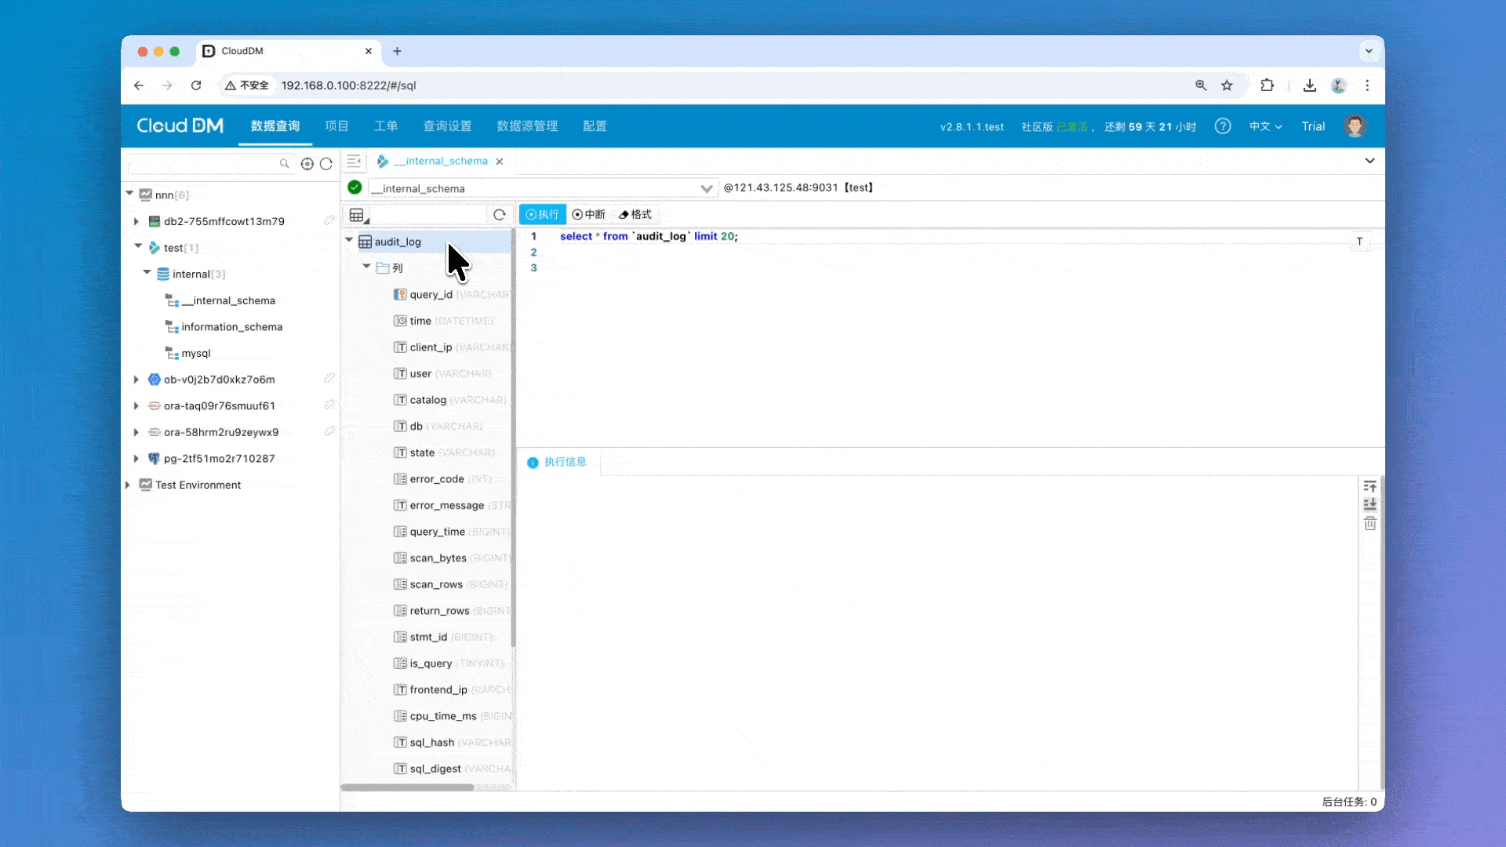The width and height of the screenshot is (1506, 847).
Task: Open the help question mark icon
Action: (1222, 126)
